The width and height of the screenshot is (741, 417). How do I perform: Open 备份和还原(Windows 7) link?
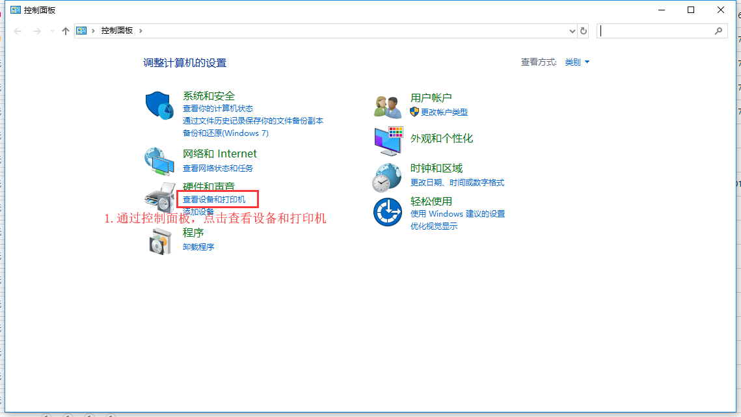pyautogui.click(x=225, y=133)
